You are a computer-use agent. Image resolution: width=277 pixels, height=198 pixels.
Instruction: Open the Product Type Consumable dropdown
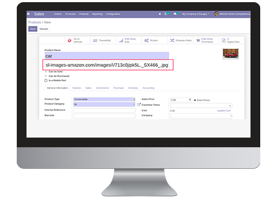[x=104, y=99]
